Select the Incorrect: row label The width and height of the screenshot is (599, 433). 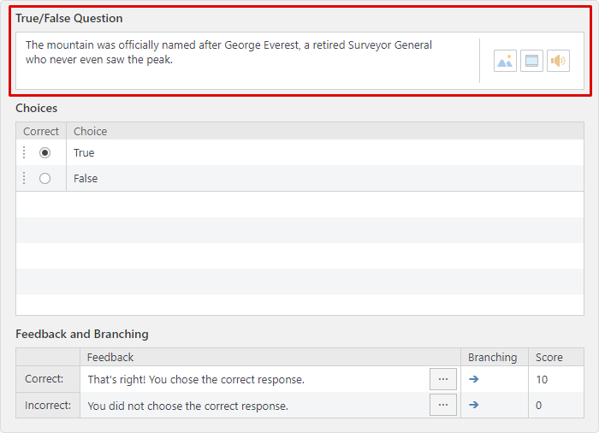(x=48, y=405)
